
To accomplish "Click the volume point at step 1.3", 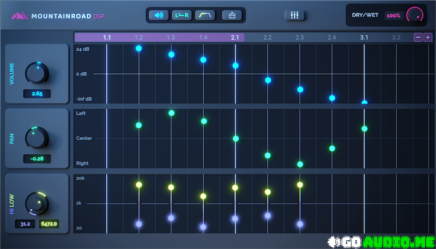I will (x=171, y=54).
